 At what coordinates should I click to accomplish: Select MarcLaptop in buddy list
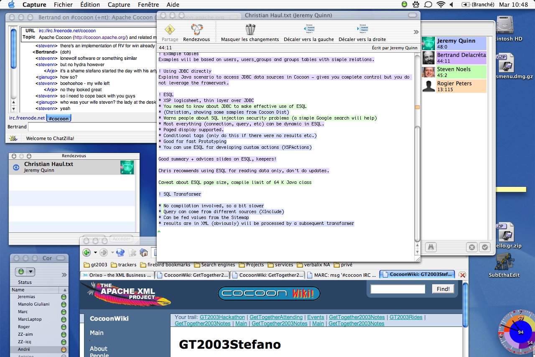39,319
